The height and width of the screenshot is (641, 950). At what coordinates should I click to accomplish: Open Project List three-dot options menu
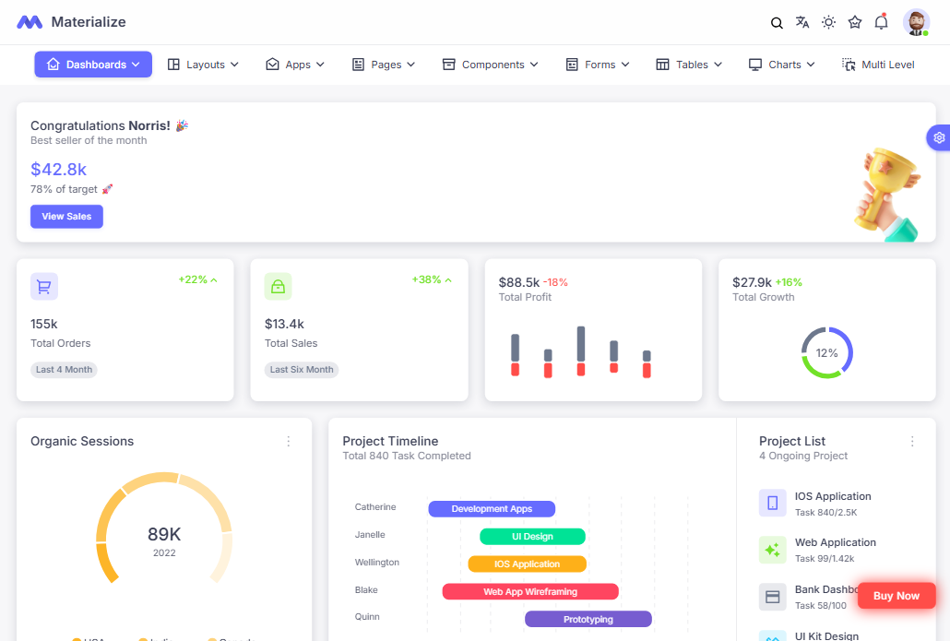point(912,442)
